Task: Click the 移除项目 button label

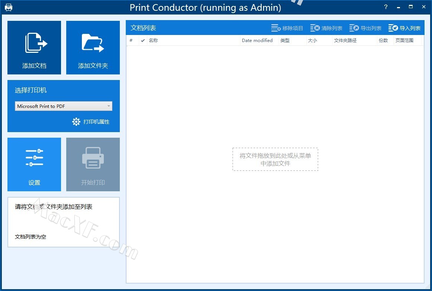Action: point(292,28)
